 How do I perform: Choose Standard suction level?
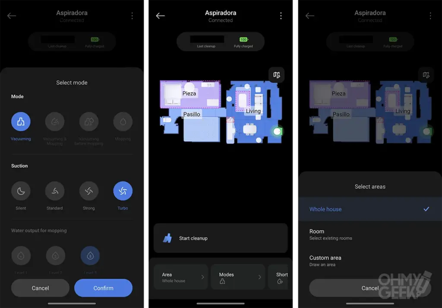[x=55, y=191]
